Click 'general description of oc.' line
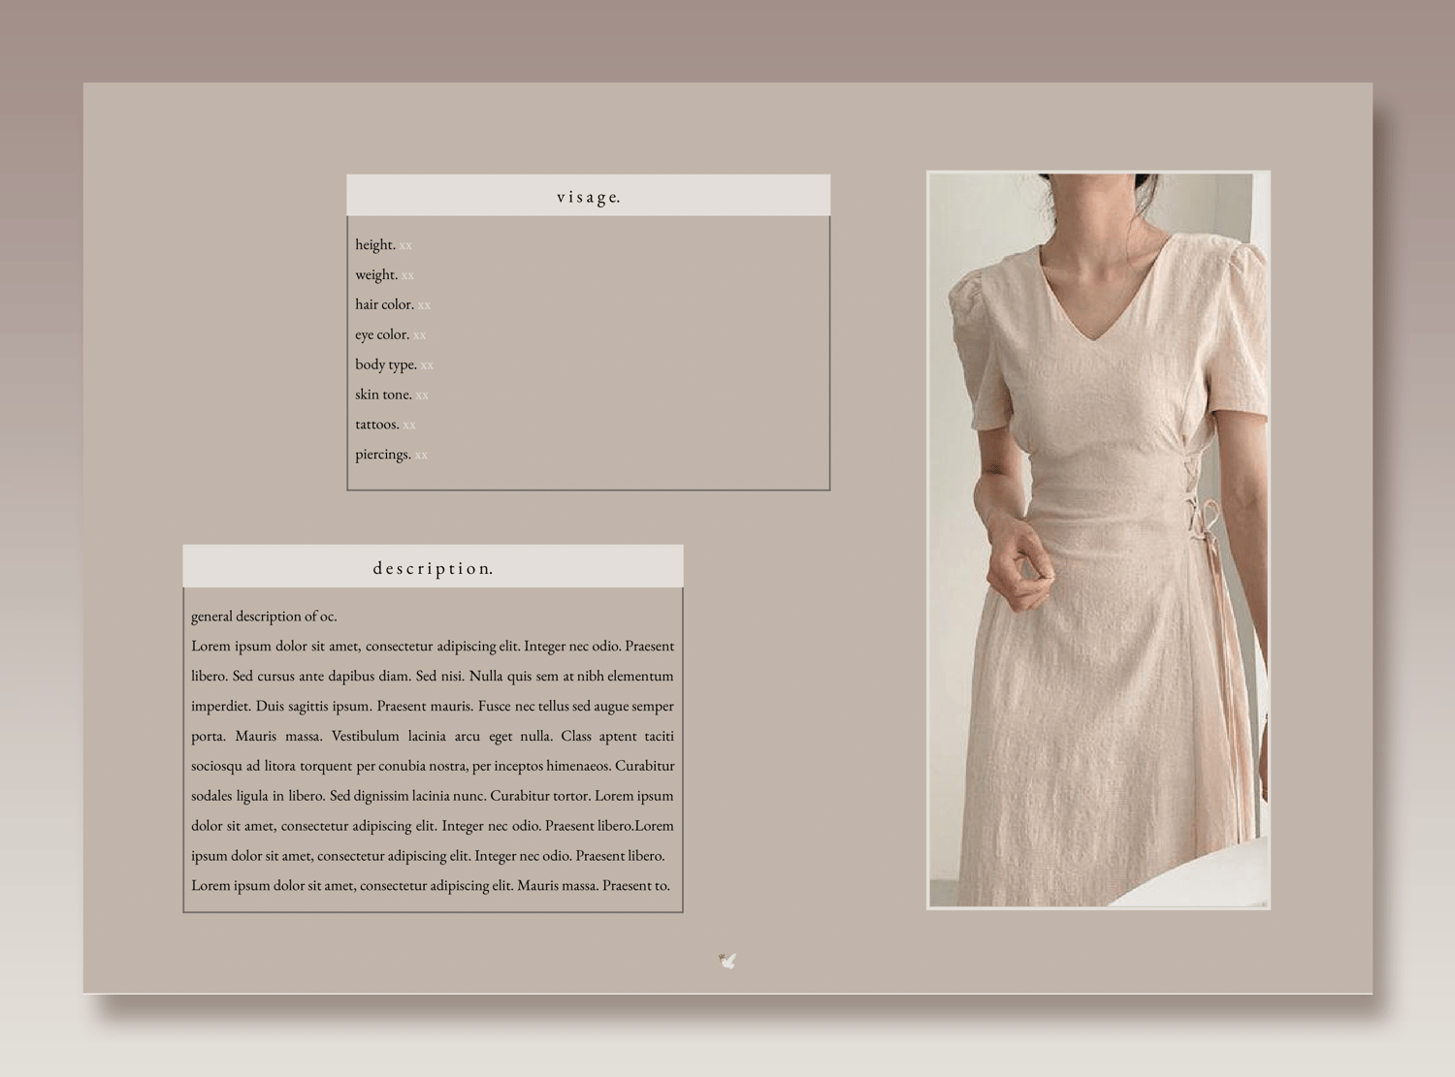Image resolution: width=1455 pixels, height=1077 pixels. (264, 616)
